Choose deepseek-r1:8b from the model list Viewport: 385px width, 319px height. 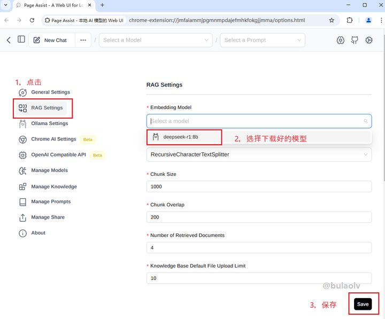pos(259,137)
